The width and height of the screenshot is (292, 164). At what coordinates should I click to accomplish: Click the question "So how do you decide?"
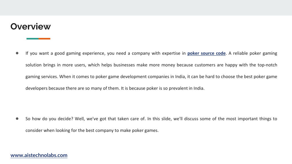tap(49, 119)
